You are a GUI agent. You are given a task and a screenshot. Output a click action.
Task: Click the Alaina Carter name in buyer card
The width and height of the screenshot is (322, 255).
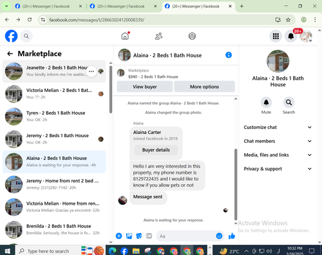(x=147, y=132)
